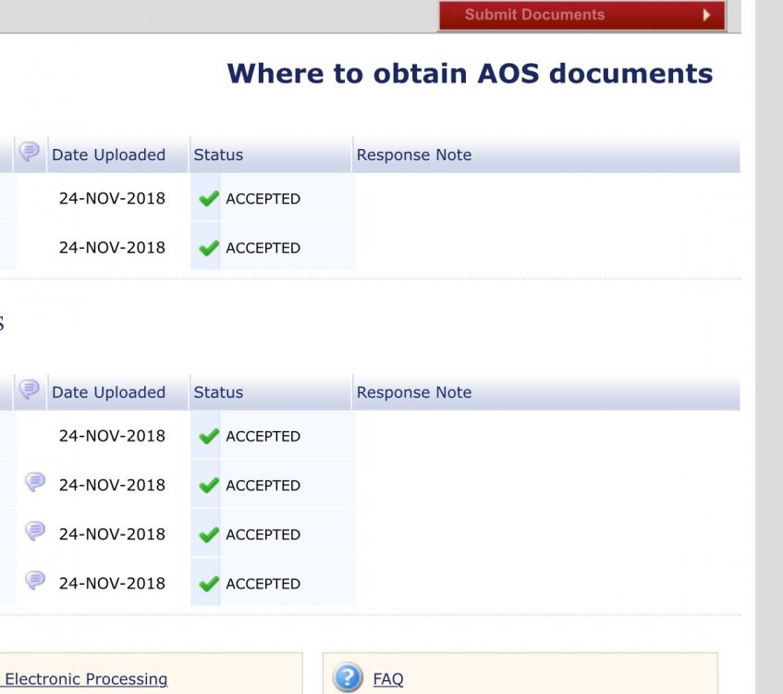Open comment bubble on lower table's last row
Image resolution: width=783 pixels, height=694 pixels.
coord(35,580)
